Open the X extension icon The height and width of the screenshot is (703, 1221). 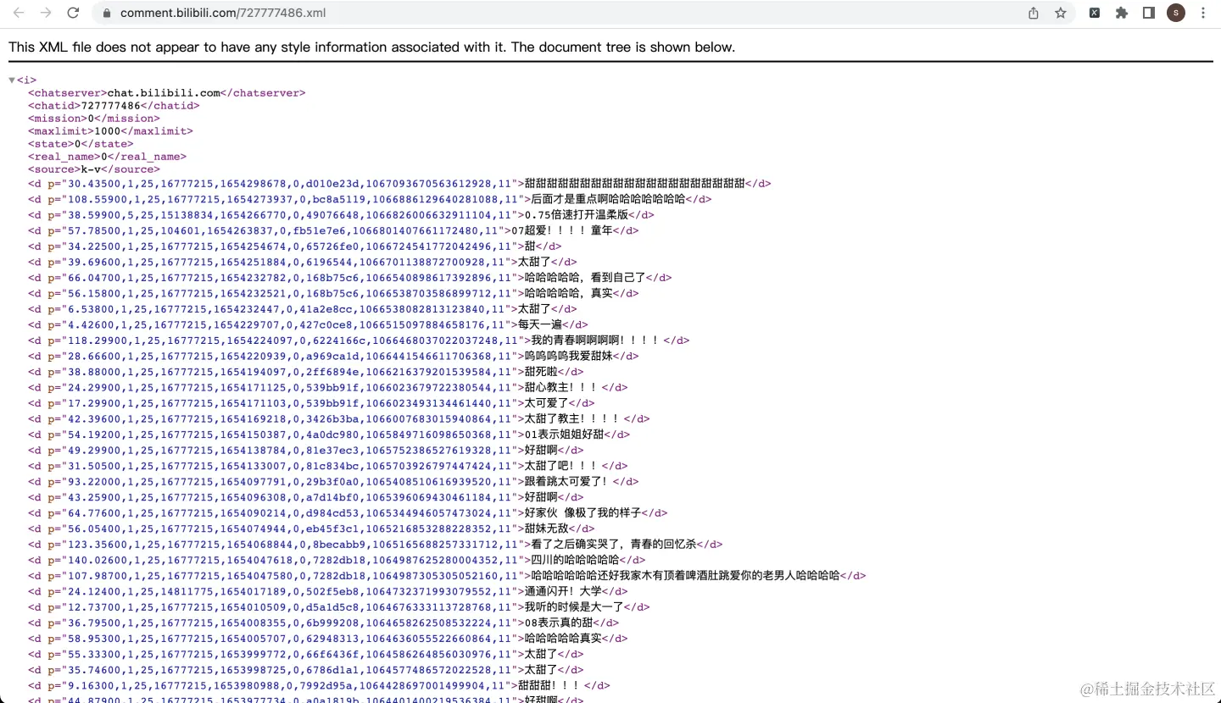point(1095,13)
